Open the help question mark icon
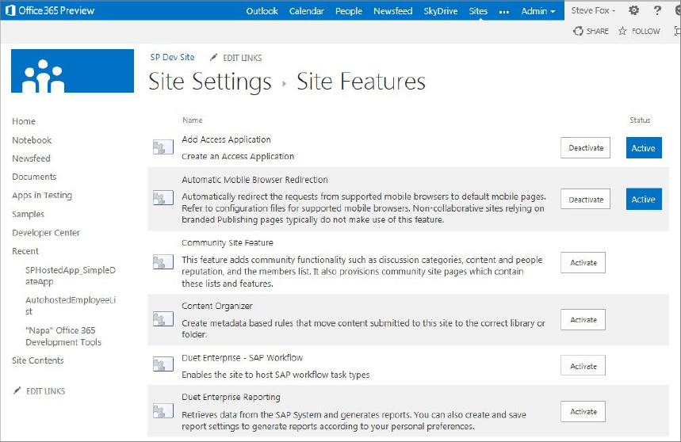The height and width of the screenshot is (442, 681). click(657, 10)
